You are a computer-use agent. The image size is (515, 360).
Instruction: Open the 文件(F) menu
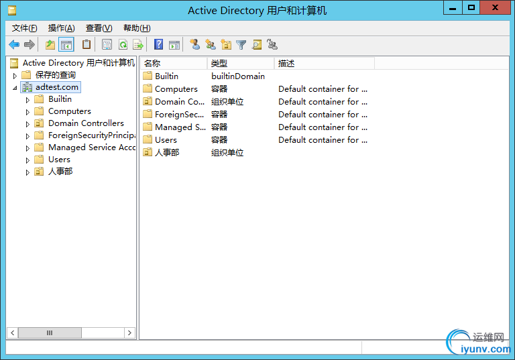tap(25, 28)
